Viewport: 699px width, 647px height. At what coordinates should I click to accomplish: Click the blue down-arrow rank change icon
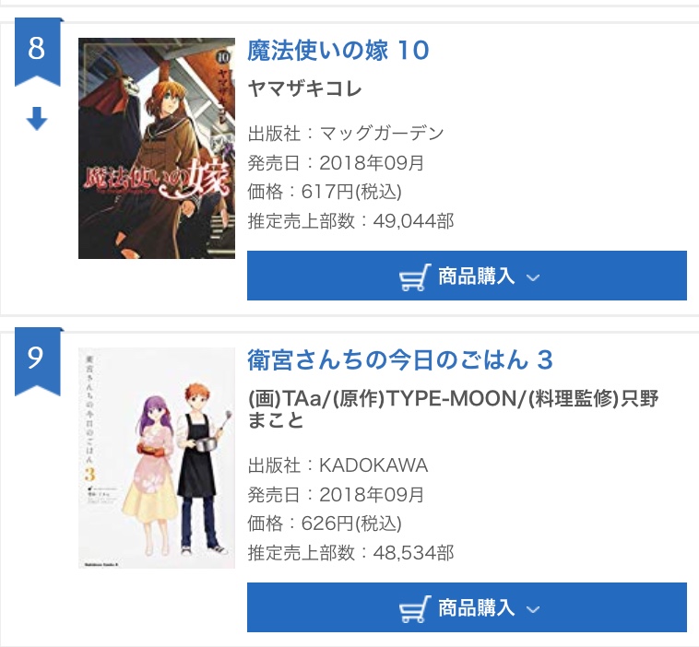(37, 119)
